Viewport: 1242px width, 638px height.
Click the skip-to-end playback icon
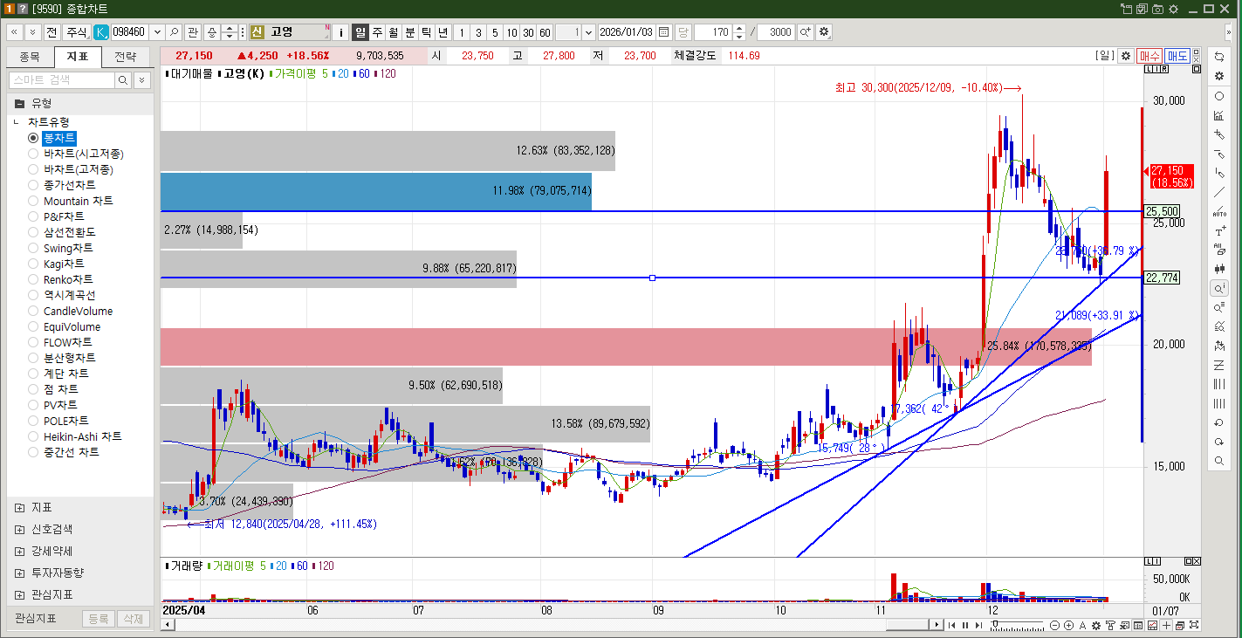[x=978, y=625]
